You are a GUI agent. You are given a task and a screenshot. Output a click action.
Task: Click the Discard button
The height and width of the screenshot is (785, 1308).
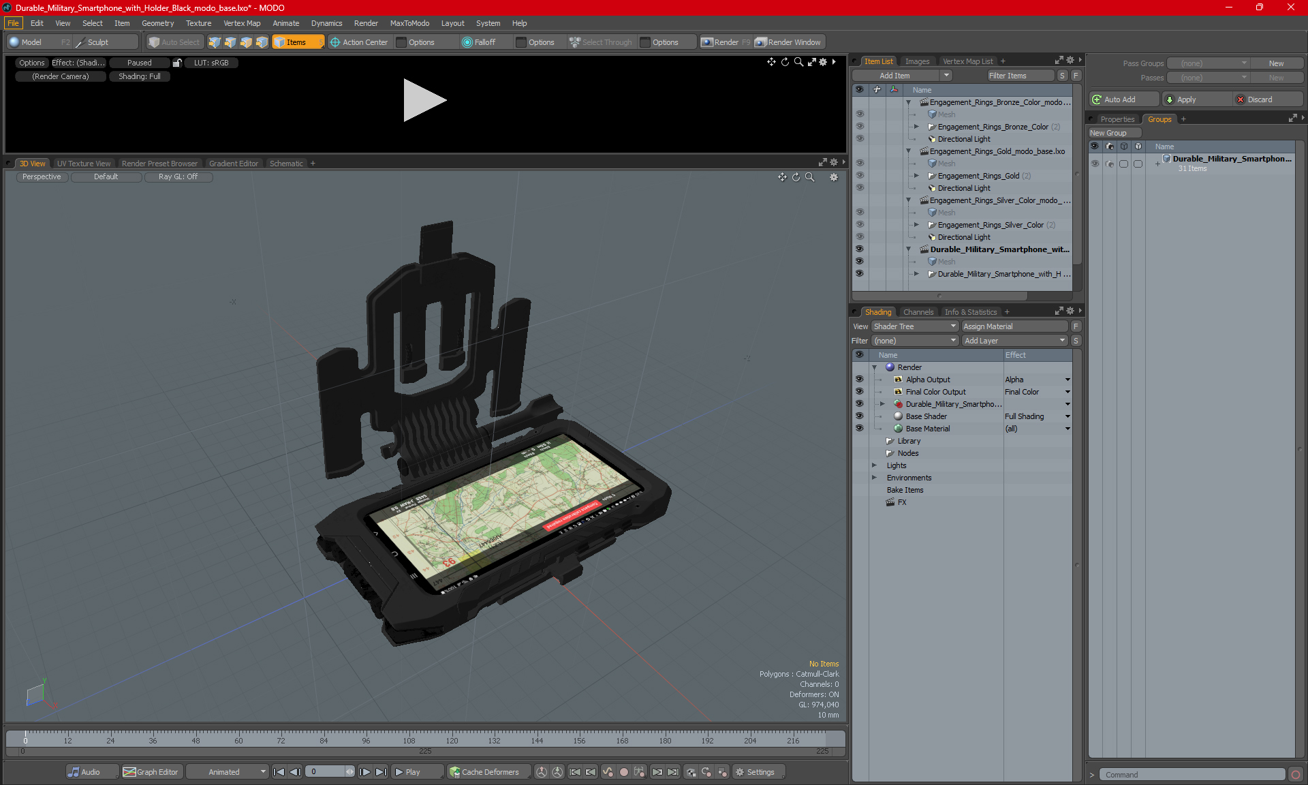click(x=1267, y=99)
